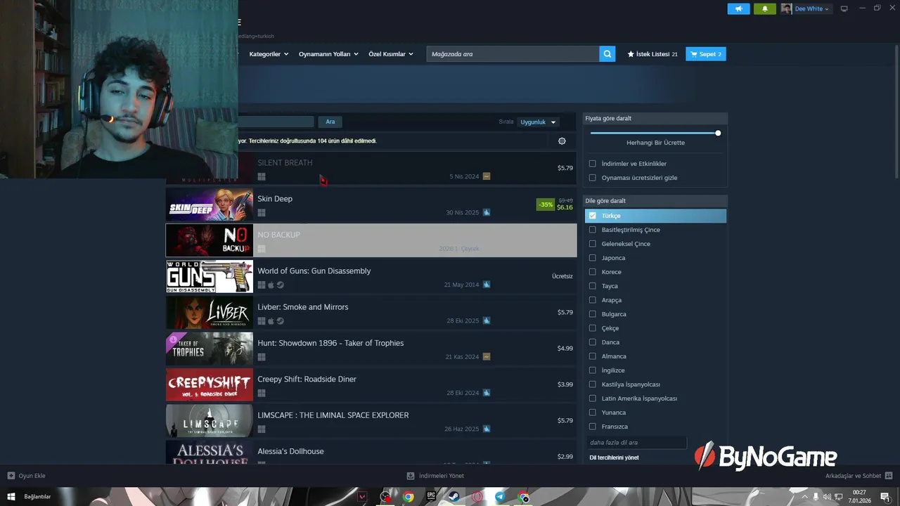Open İstek Listesi wishlist link
Viewport: 900px width, 506px height.
(x=652, y=54)
